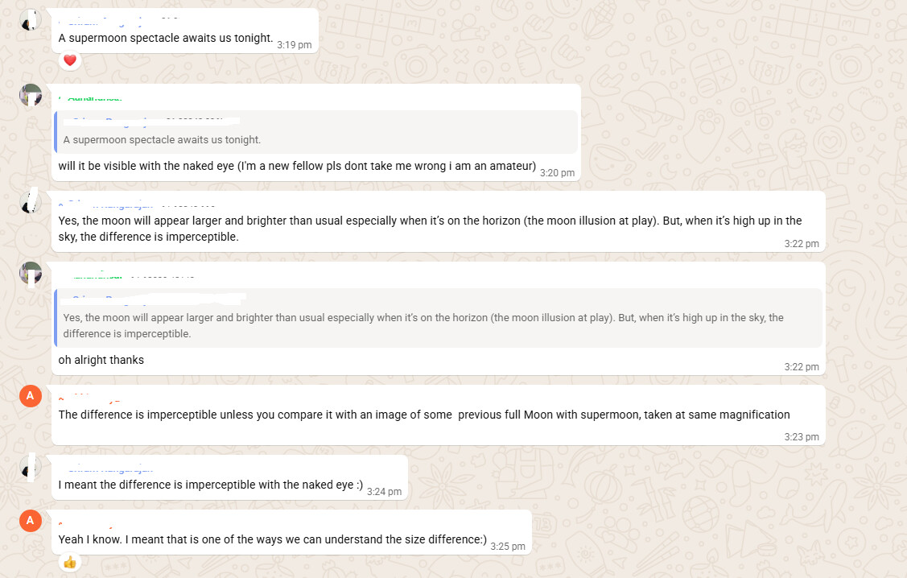Open avatar beside the 'oh alright thanks' message

click(31, 273)
